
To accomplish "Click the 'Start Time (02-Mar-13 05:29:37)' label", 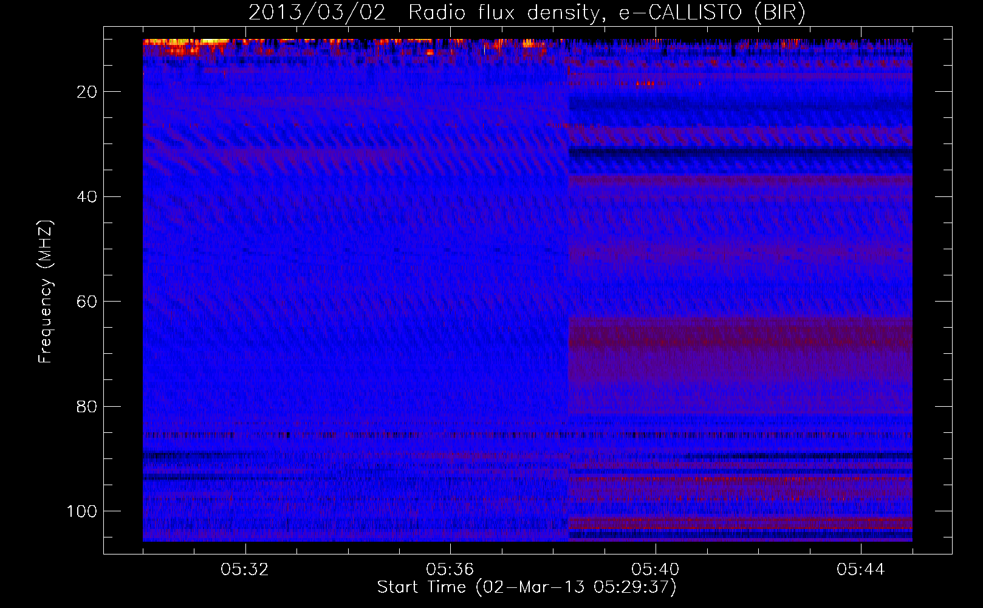I will click(527, 587).
